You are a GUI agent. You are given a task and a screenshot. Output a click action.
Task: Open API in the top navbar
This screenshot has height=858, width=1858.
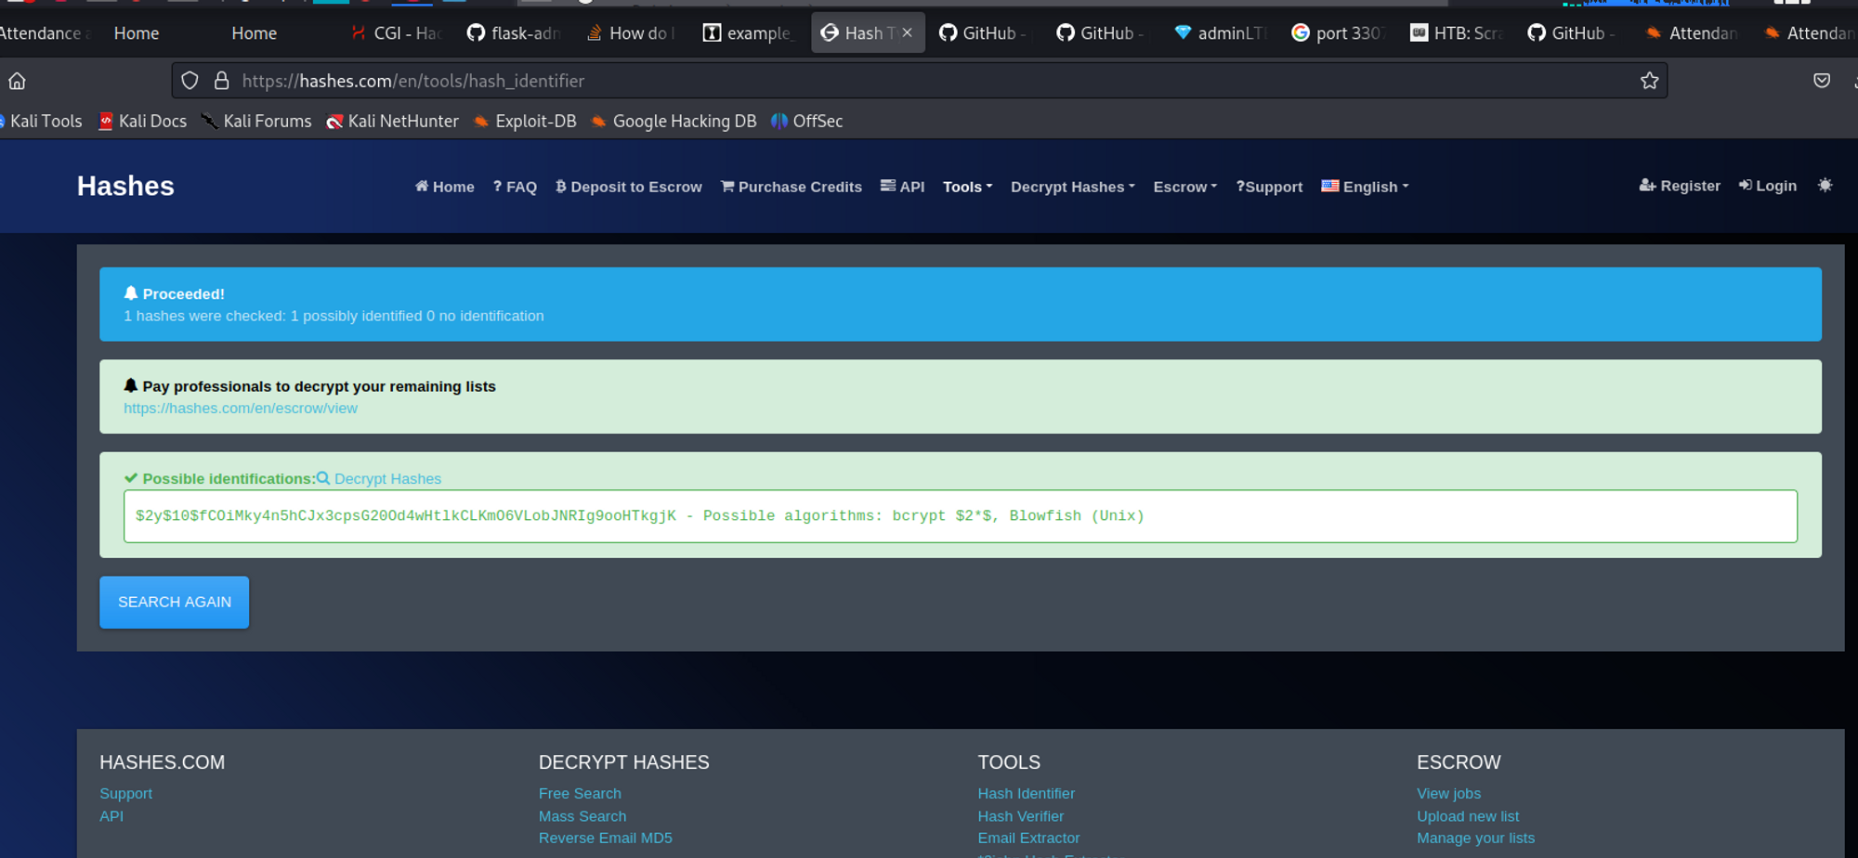pos(902,187)
